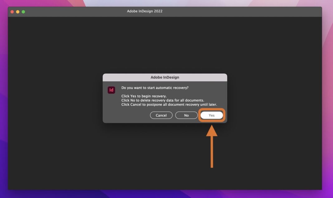Click No to delete recovery data
Screen dimensions: 333x198
(x=186, y=115)
